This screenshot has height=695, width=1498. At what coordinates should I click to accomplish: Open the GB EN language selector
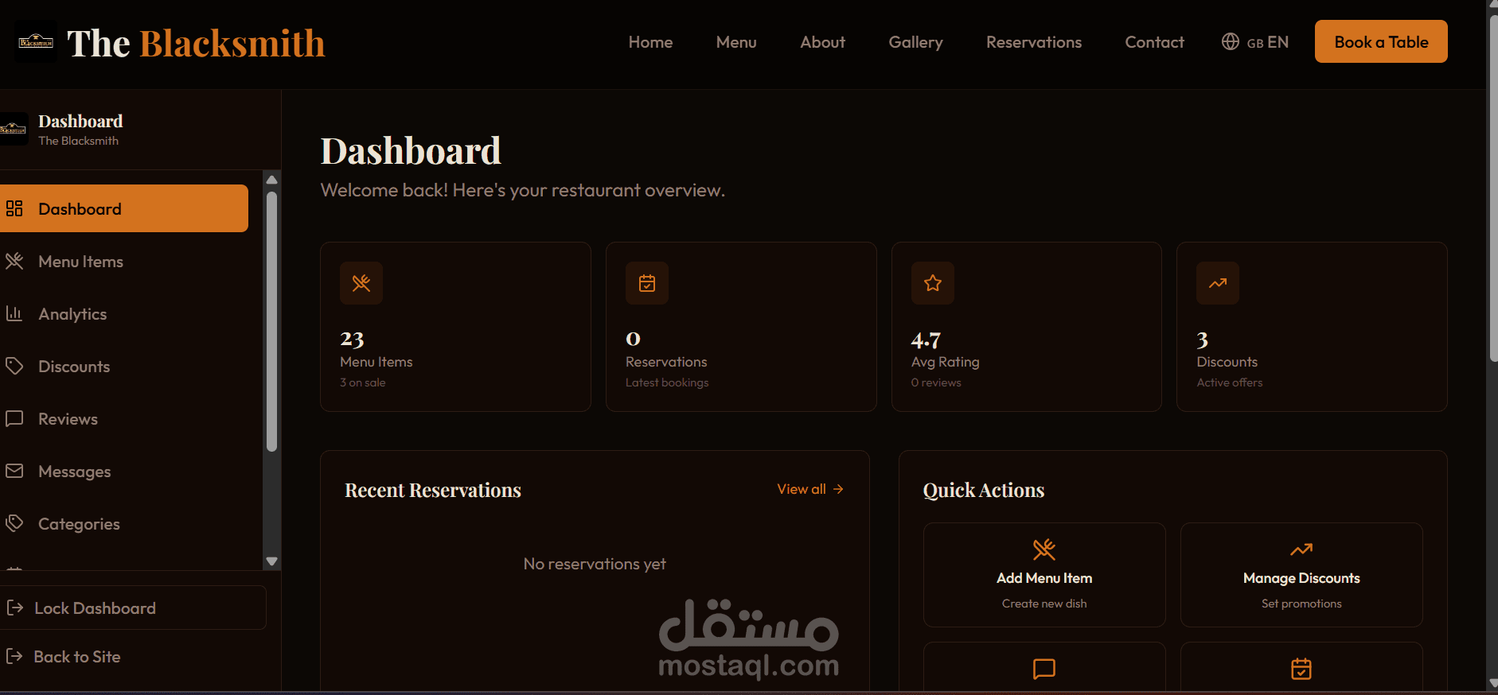click(1255, 42)
